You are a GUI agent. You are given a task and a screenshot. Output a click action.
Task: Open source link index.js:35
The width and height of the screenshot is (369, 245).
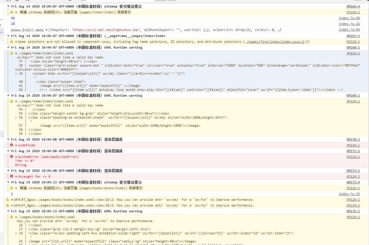[x=349, y=194]
